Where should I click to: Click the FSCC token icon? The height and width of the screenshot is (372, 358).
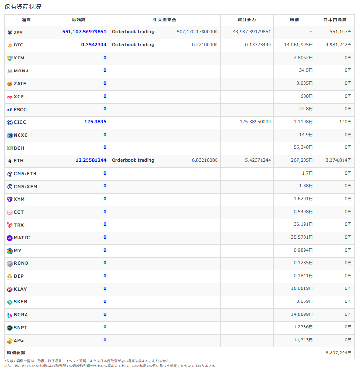(x=10, y=110)
